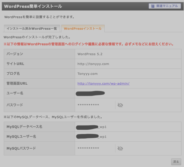The width and height of the screenshot is (184, 167).
Task: Click the バージョン row label
Action: point(15,54)
